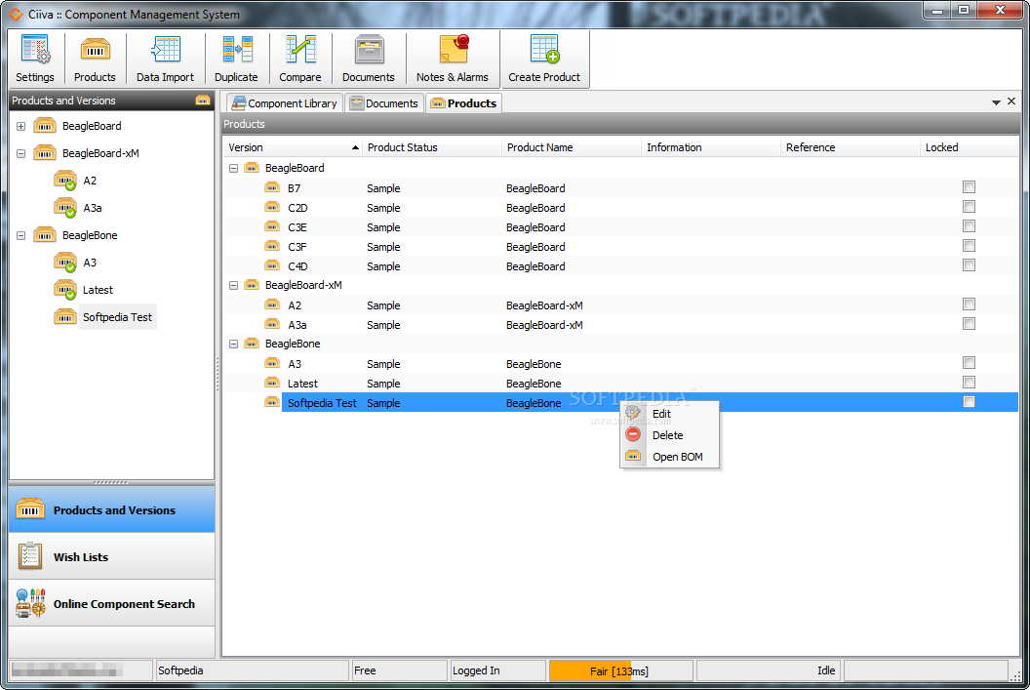
Task: Open the tab list dropdown arrow
Action: (x=996, y=102)
